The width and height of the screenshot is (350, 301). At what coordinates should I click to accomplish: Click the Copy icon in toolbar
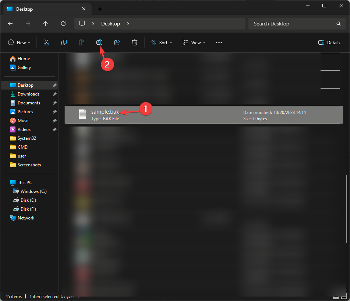click(x=64, y=42)
